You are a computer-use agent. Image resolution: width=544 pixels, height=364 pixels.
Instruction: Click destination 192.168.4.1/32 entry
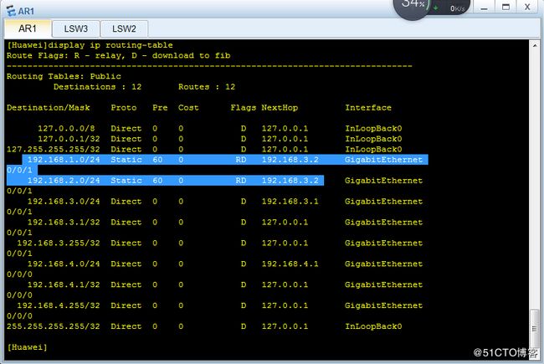coord(64,285)
